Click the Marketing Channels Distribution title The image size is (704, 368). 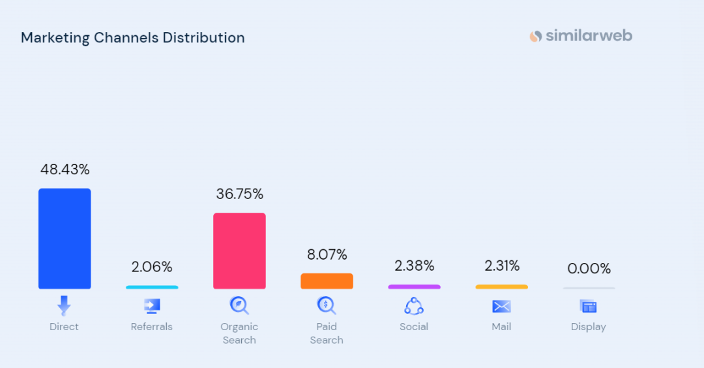(133, 38)
